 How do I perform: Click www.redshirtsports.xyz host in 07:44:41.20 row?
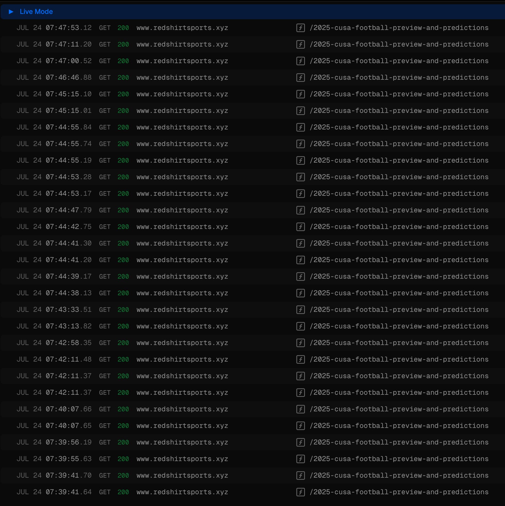182,260
